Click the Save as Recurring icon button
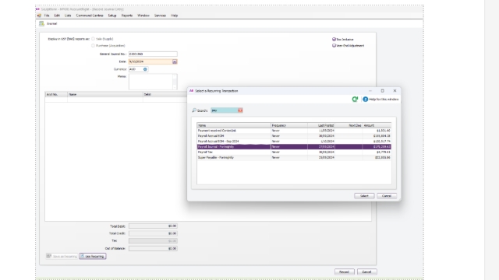Screen dimensions: 499x280 pyautogui.click(x=62, y=256)
